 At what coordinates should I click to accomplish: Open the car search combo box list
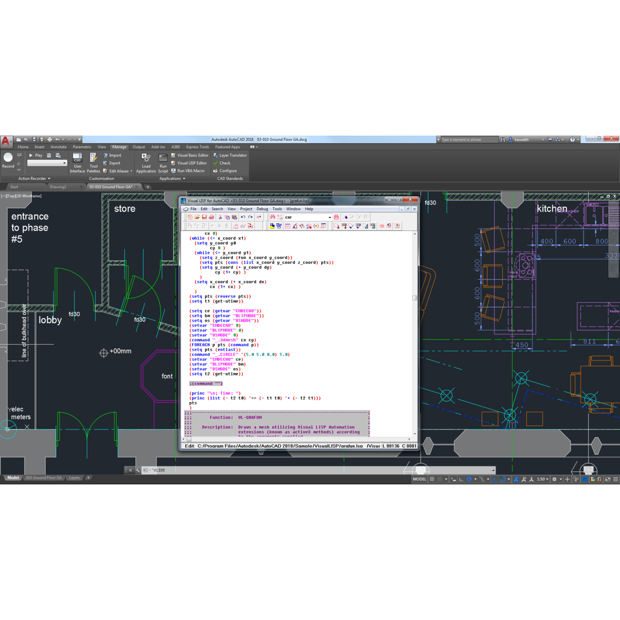click(x=328, y=217)
